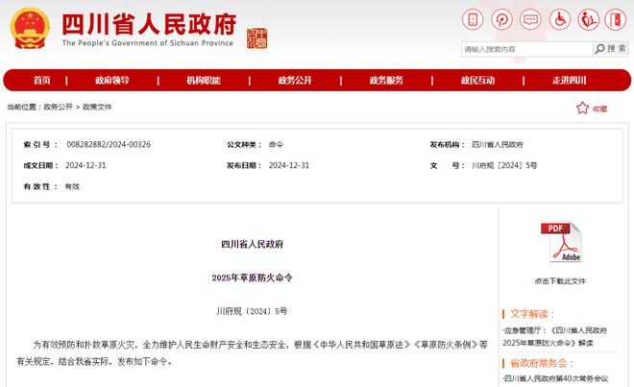Open the 政民互动 navigation menu
The width and height of the screenshot is (634, 387).
(478, 81)
